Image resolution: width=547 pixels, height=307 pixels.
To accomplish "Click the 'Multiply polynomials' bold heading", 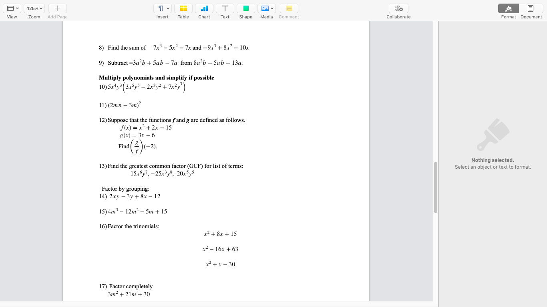I will pos(156,78).
